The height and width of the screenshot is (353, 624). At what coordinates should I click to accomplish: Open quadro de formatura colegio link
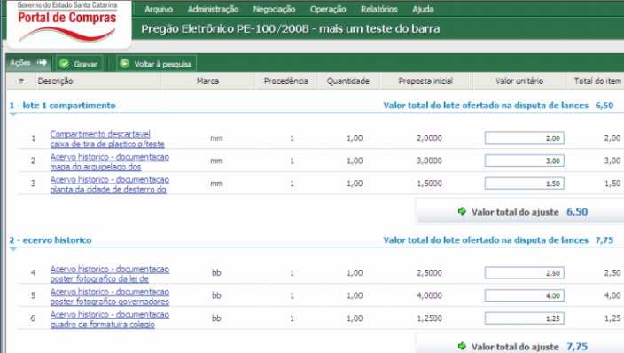109,319
